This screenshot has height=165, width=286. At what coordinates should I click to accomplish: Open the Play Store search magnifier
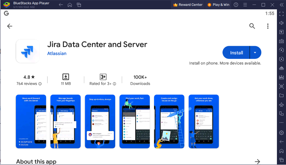coord(252,26)
